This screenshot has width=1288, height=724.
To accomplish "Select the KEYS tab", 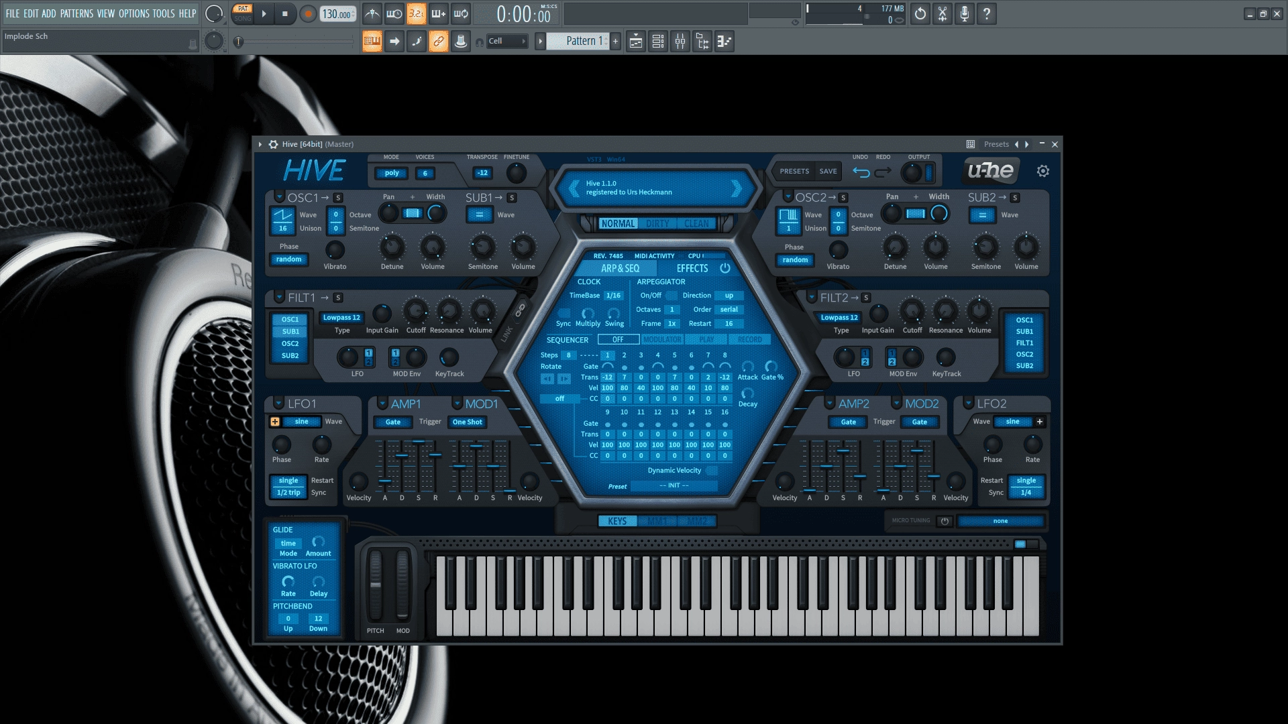I will point(617,521).
